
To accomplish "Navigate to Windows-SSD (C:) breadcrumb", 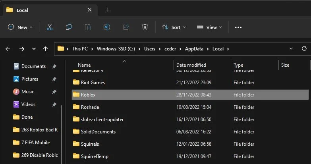I will [116, 49].
